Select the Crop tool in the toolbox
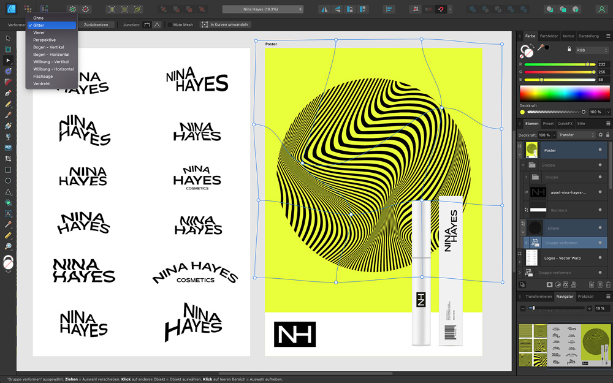The width and height of the screenshot is (613, 383). click(x=8, y=159)
